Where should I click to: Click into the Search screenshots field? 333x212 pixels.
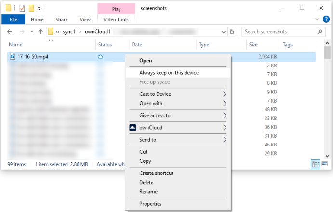click(x=279, y=32)
